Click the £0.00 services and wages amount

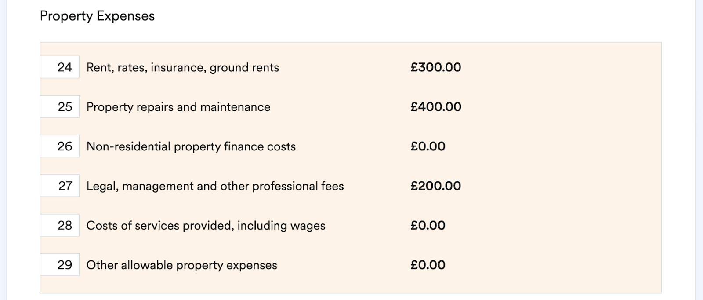[x=428, y=226]
